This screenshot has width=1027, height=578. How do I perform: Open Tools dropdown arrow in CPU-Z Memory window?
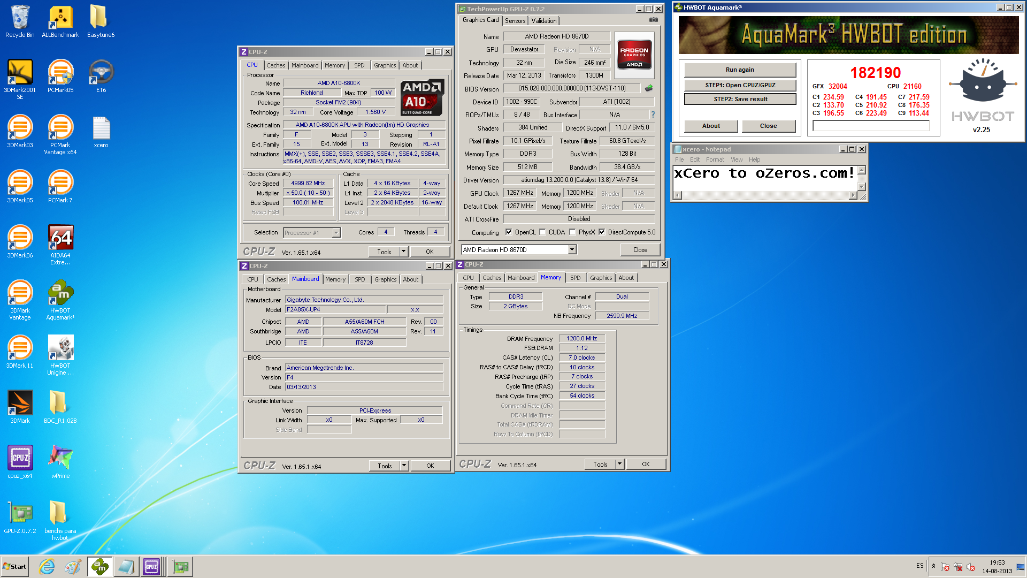[x=620, y=464]
